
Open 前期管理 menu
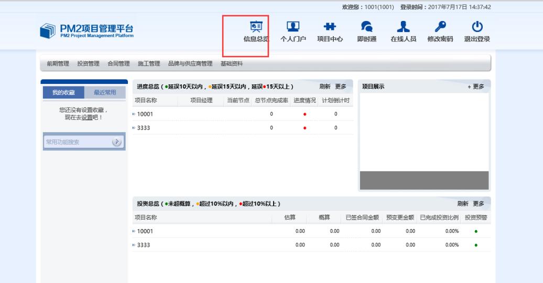pyautogui.click(x=58, y=64)
